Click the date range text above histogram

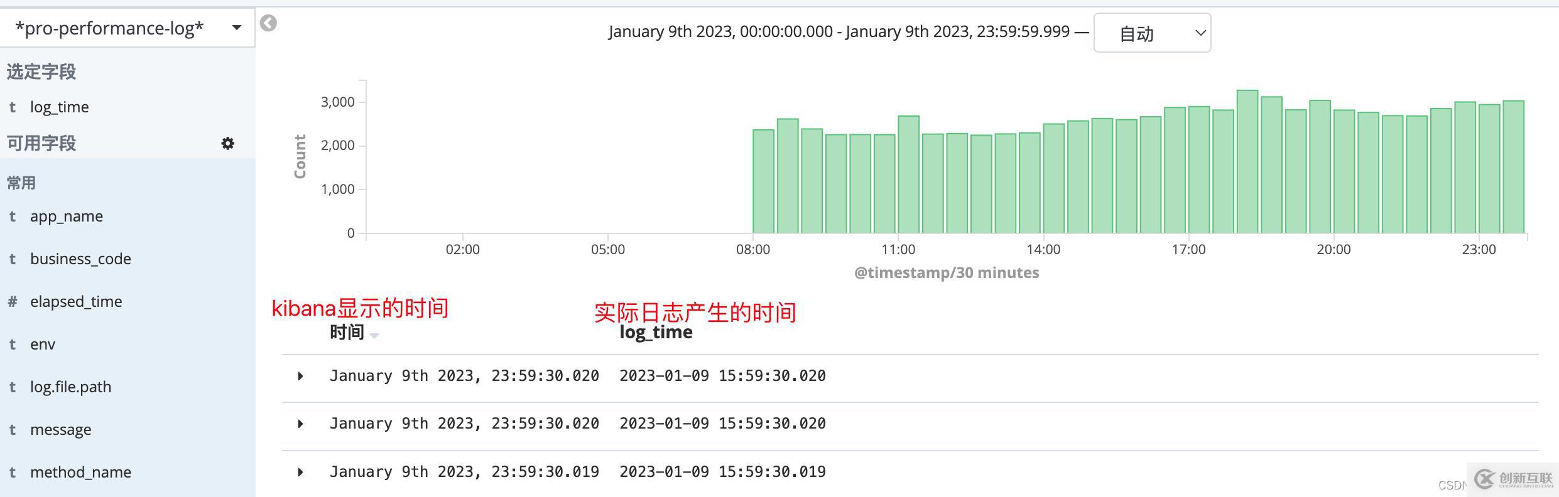tap(839, 31)
